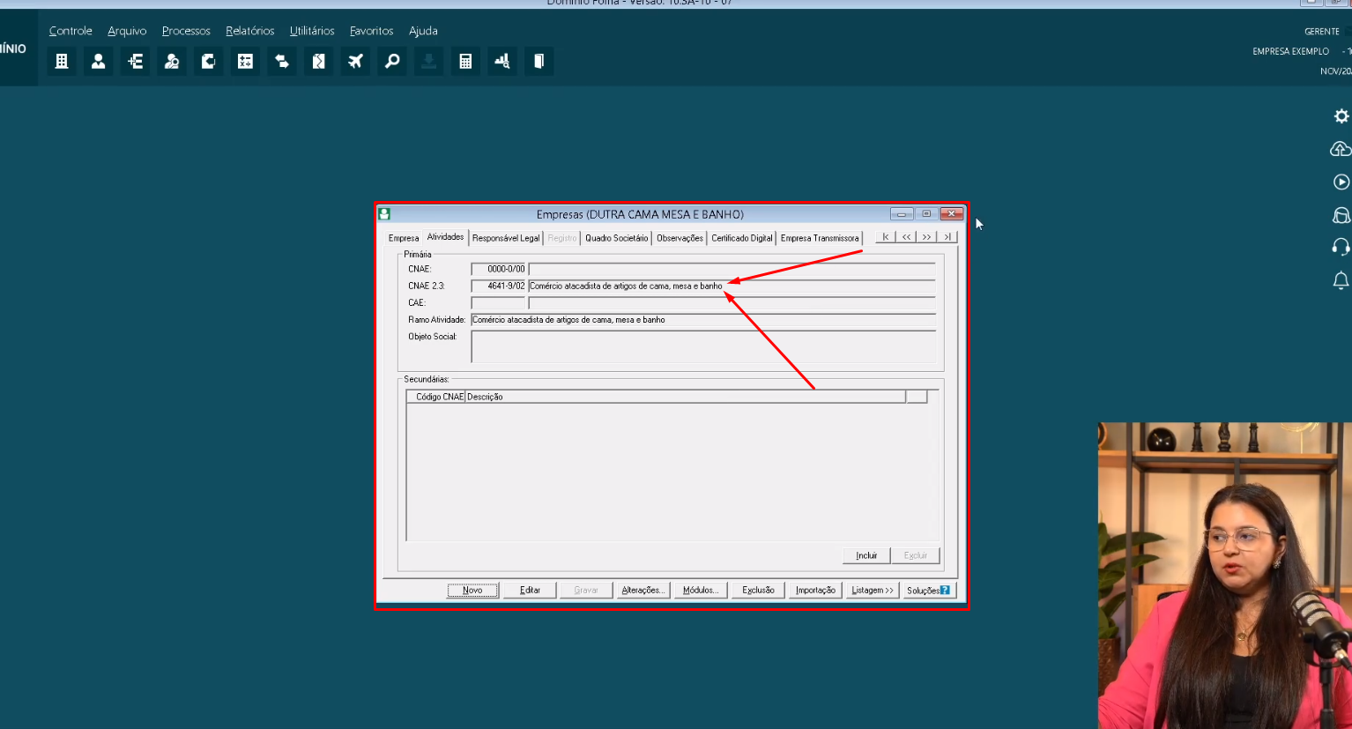Open the math operators grid toolbar icon
This screenshot has width=1352, height=729.
(x=245, y=61)
